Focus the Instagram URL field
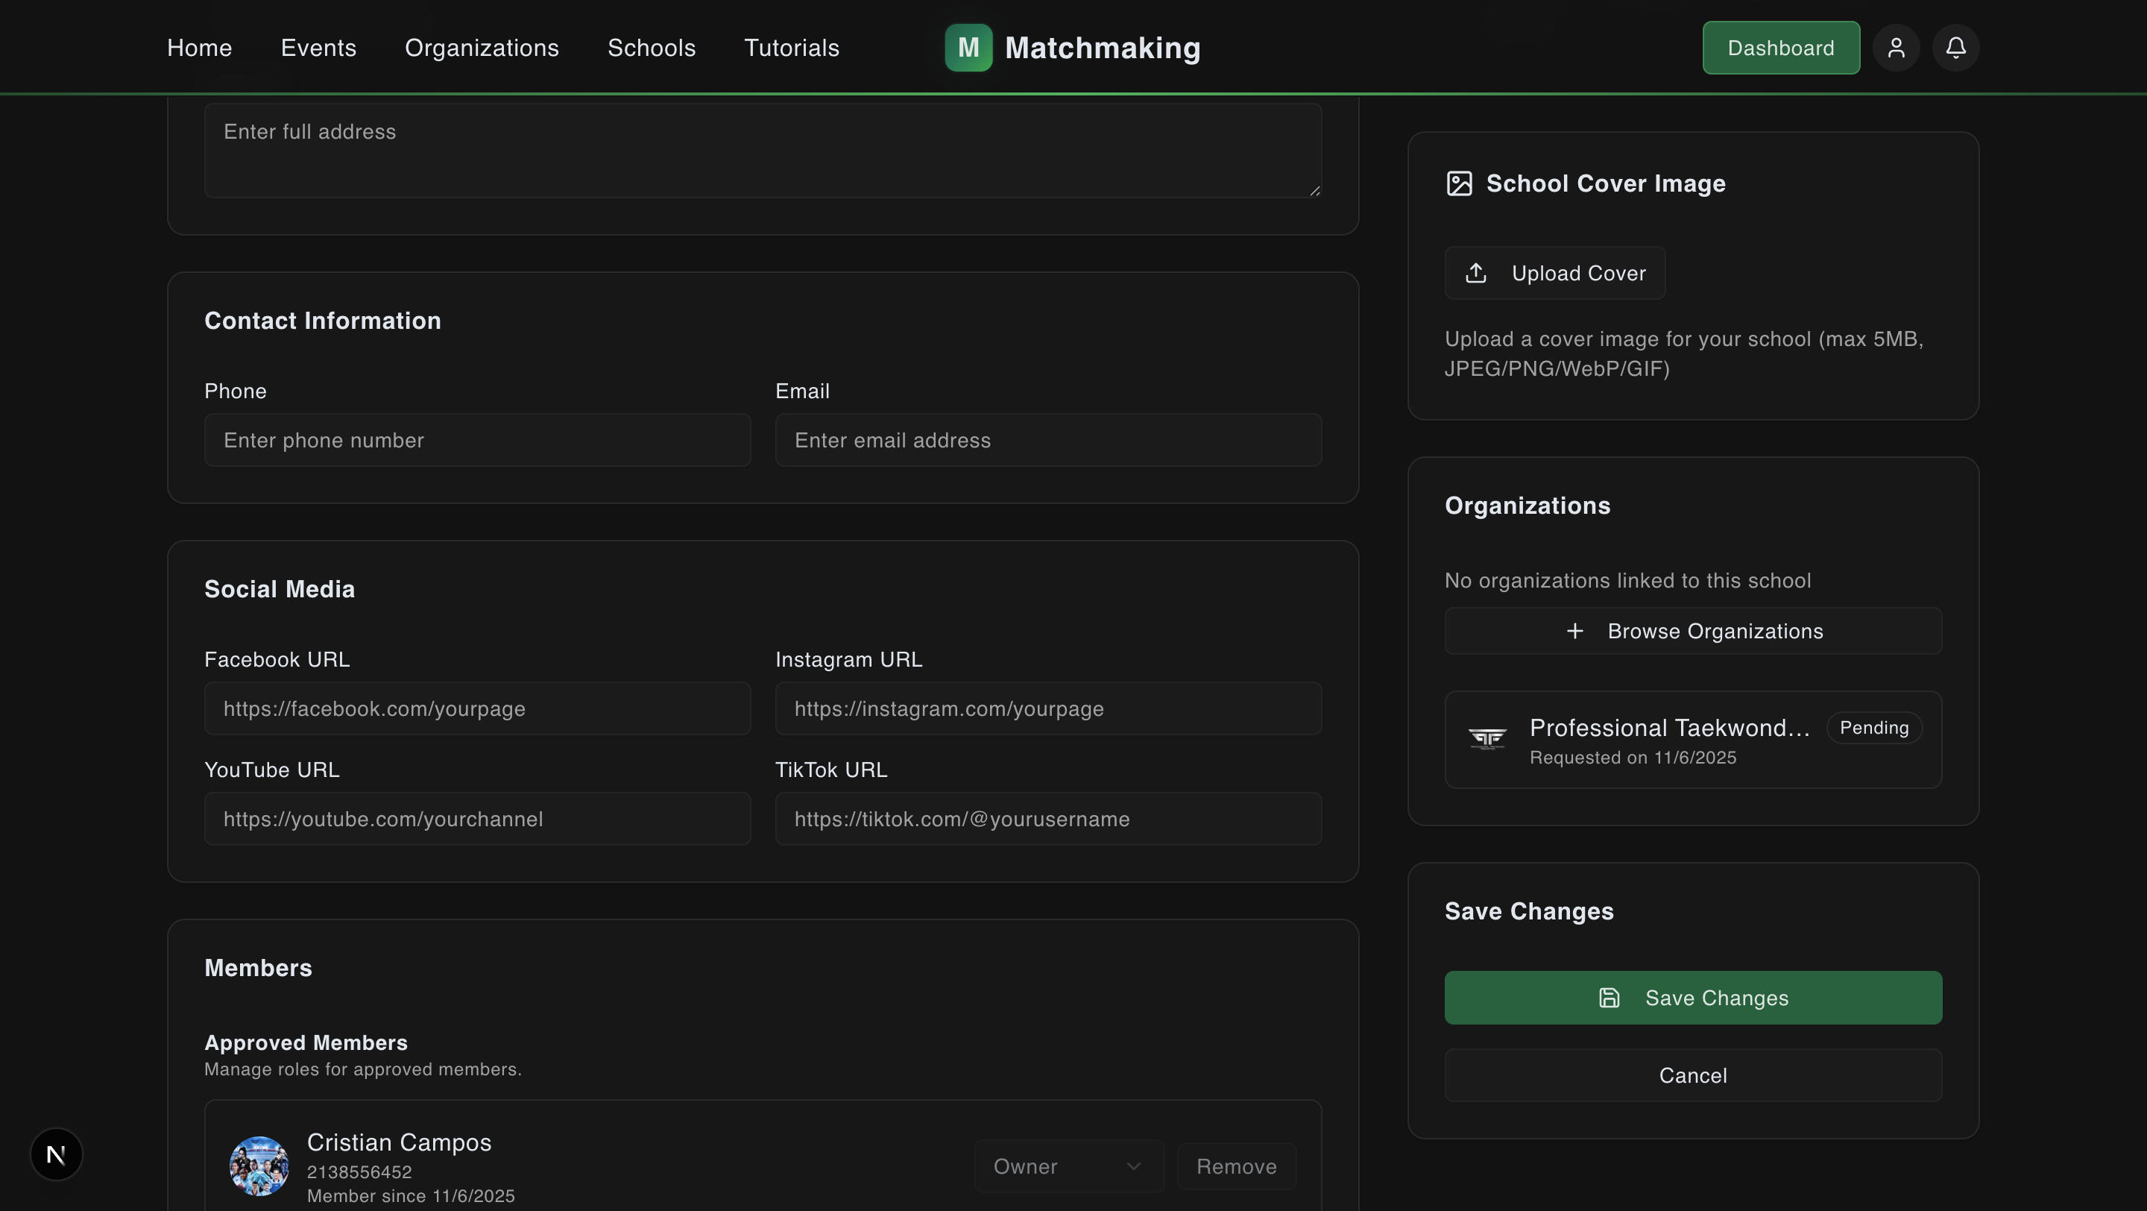 click(1048, 708)
